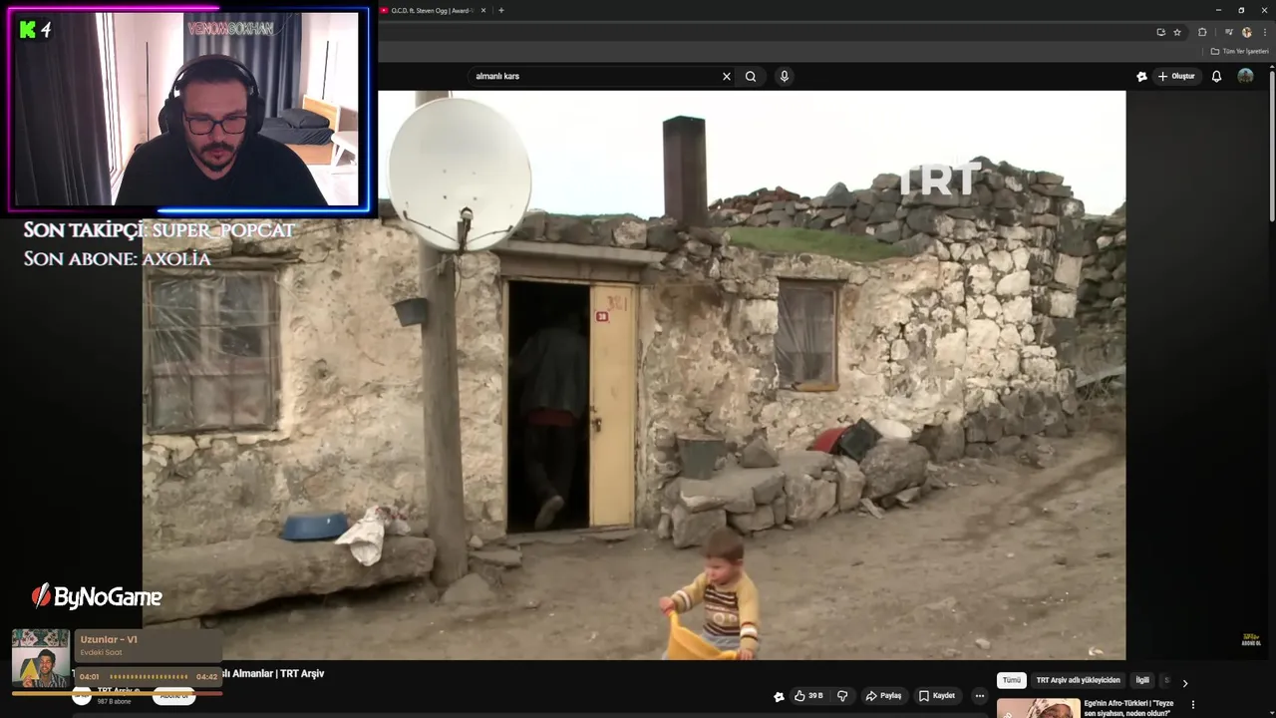Click the ByNoGame sponsor logo
The image size is (1276, 718).
click(x=97, y=597)
